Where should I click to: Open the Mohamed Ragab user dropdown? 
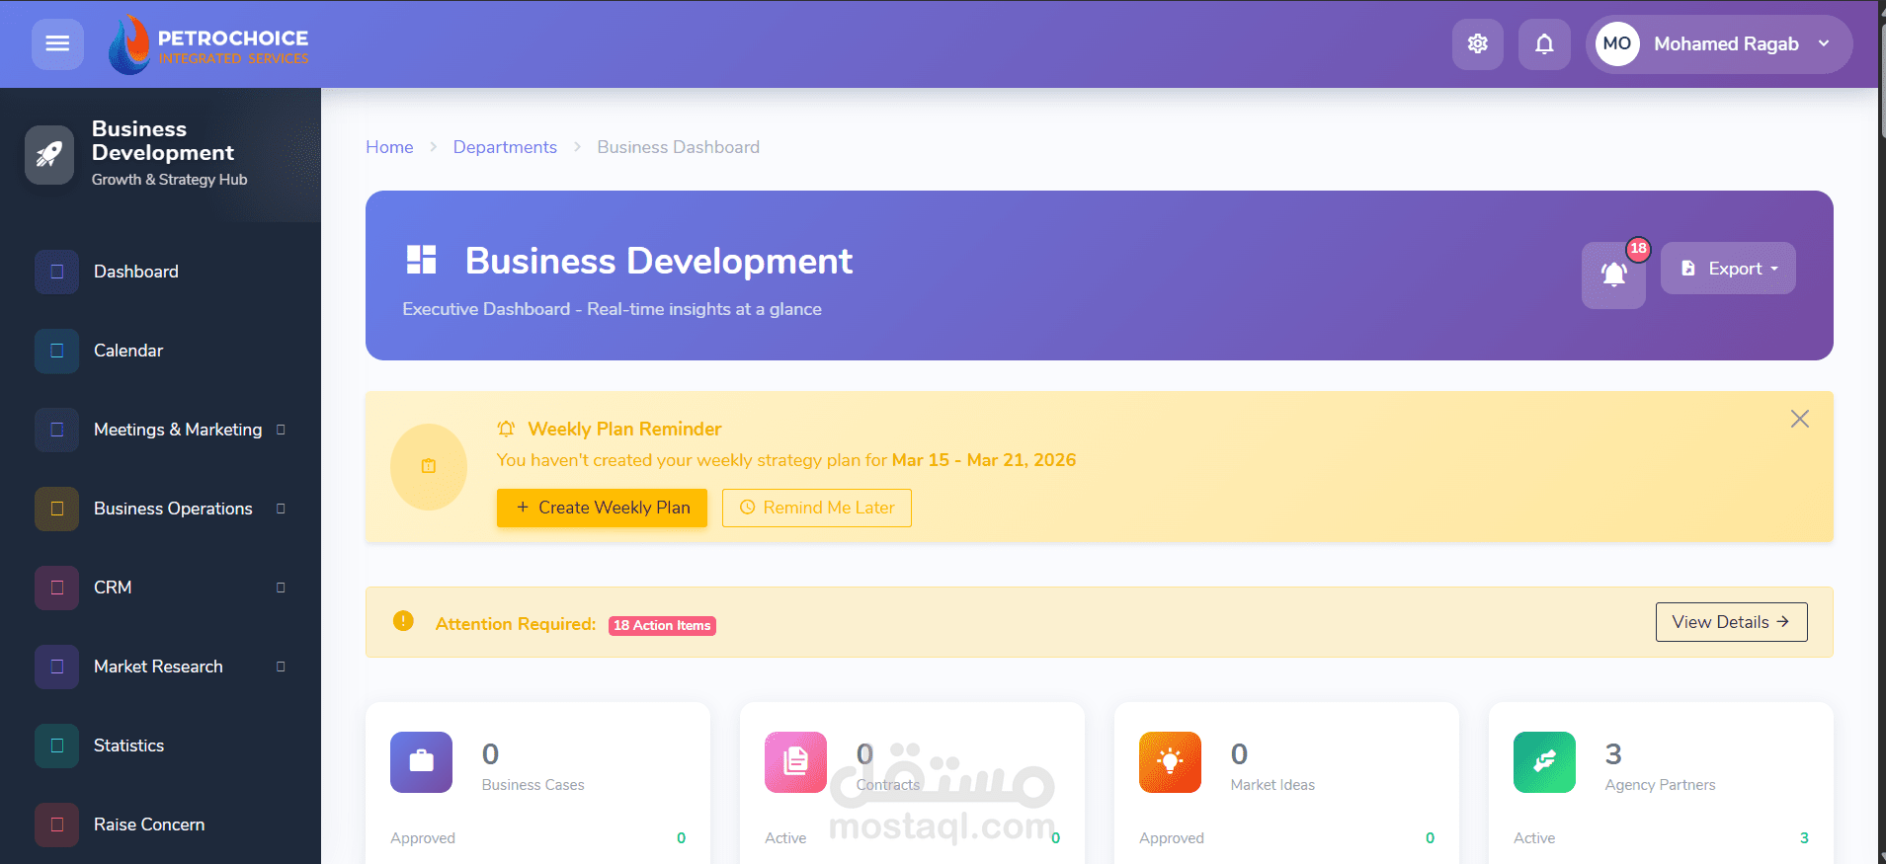pyautogui.click(x=1720, y=43)
